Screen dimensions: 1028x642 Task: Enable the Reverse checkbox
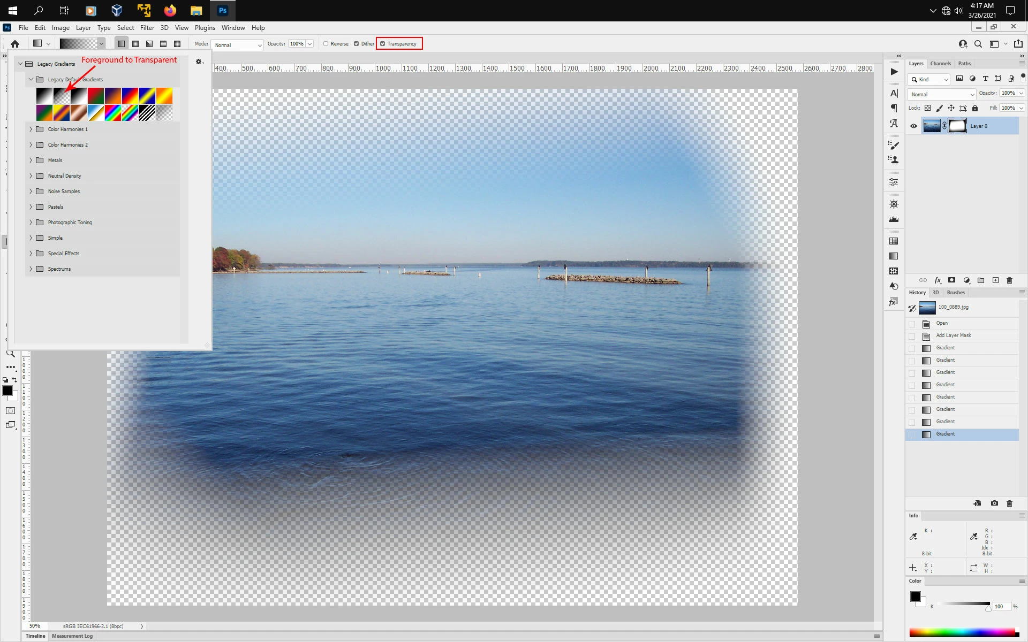tap(326, 44)
